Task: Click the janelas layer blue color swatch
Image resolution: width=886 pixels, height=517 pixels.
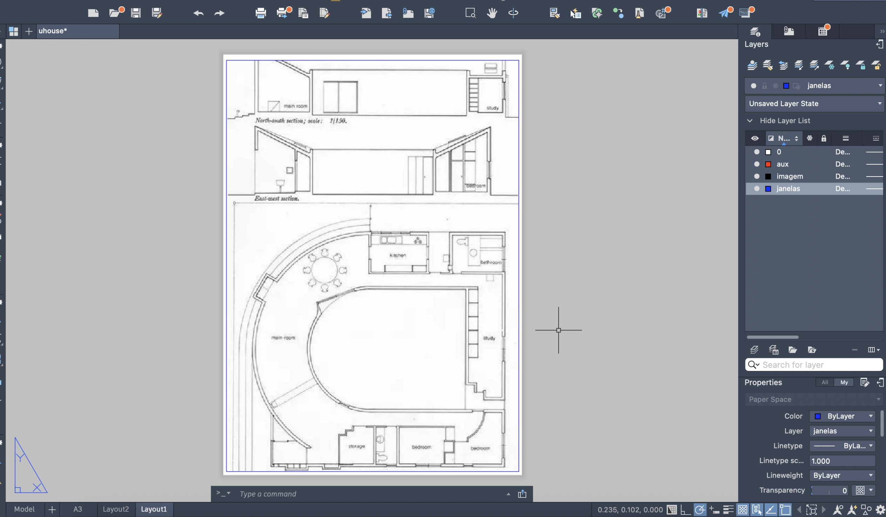Action: pyautogui.click(x=768, y=188)
